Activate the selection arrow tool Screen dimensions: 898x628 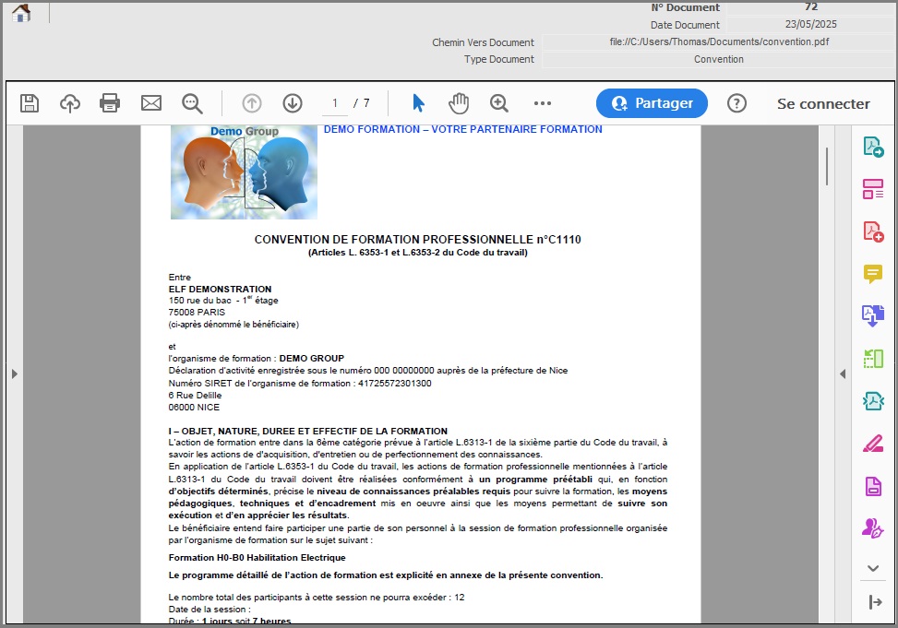(x=418, y=103)
